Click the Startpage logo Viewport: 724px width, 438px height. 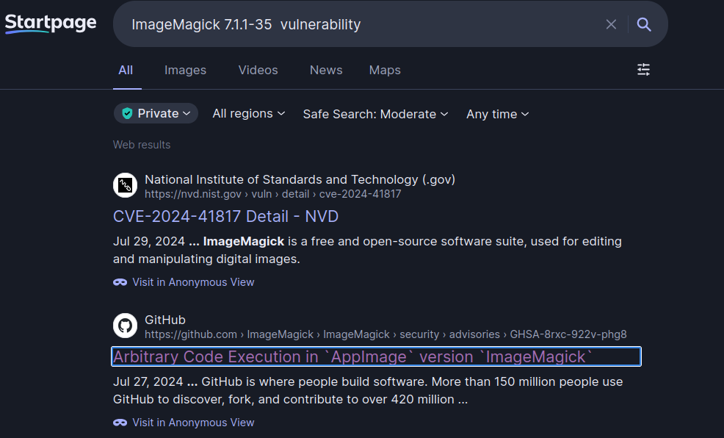pos(51,24)
